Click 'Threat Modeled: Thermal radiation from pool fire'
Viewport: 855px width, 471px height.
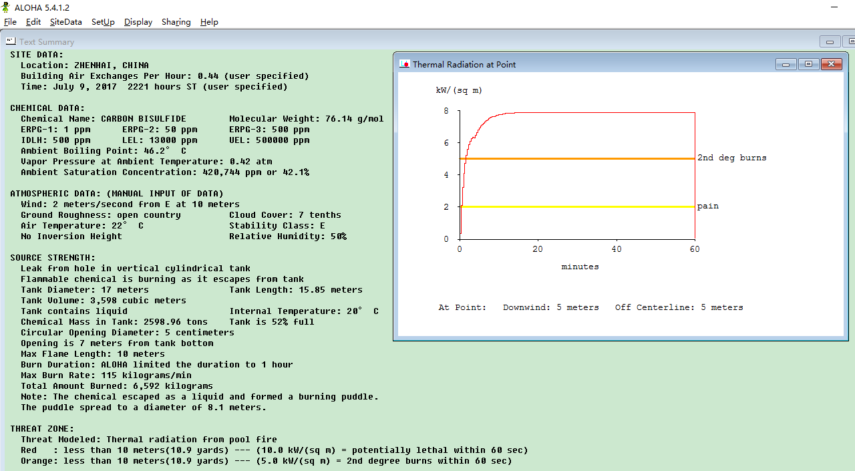149,440
